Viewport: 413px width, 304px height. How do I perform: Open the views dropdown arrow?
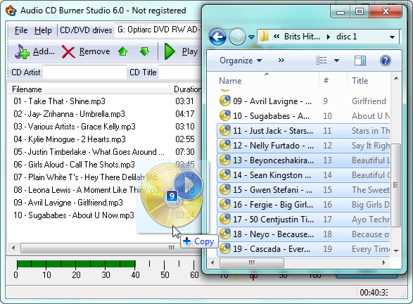336,61
